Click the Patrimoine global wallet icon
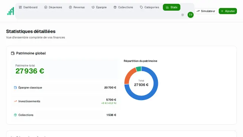Viewport: 243px width, 137px height. coord(13,53)
